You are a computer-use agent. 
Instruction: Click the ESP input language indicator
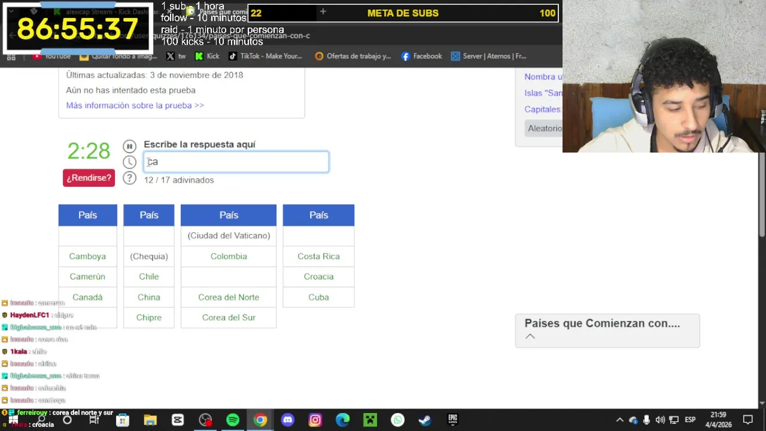click(689, 420)
